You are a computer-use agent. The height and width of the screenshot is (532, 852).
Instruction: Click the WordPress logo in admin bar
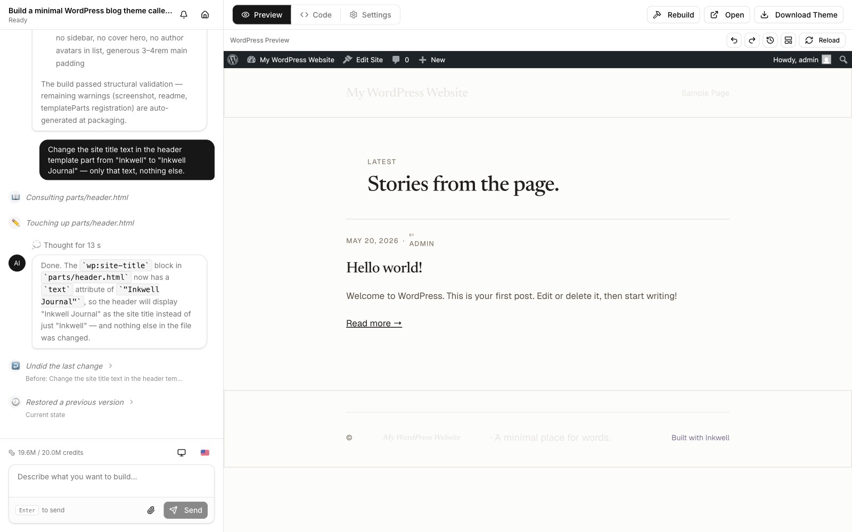click(233, 60)
